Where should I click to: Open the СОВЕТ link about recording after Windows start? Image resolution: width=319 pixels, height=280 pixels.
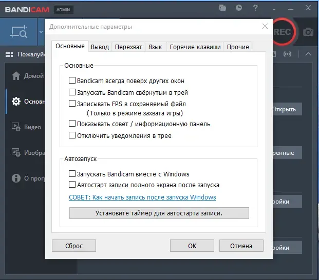(142, 197)
